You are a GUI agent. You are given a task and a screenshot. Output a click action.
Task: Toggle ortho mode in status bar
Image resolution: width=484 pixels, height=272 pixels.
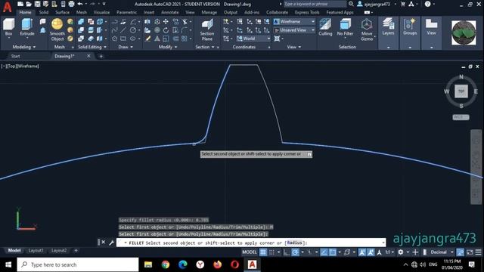287,252
